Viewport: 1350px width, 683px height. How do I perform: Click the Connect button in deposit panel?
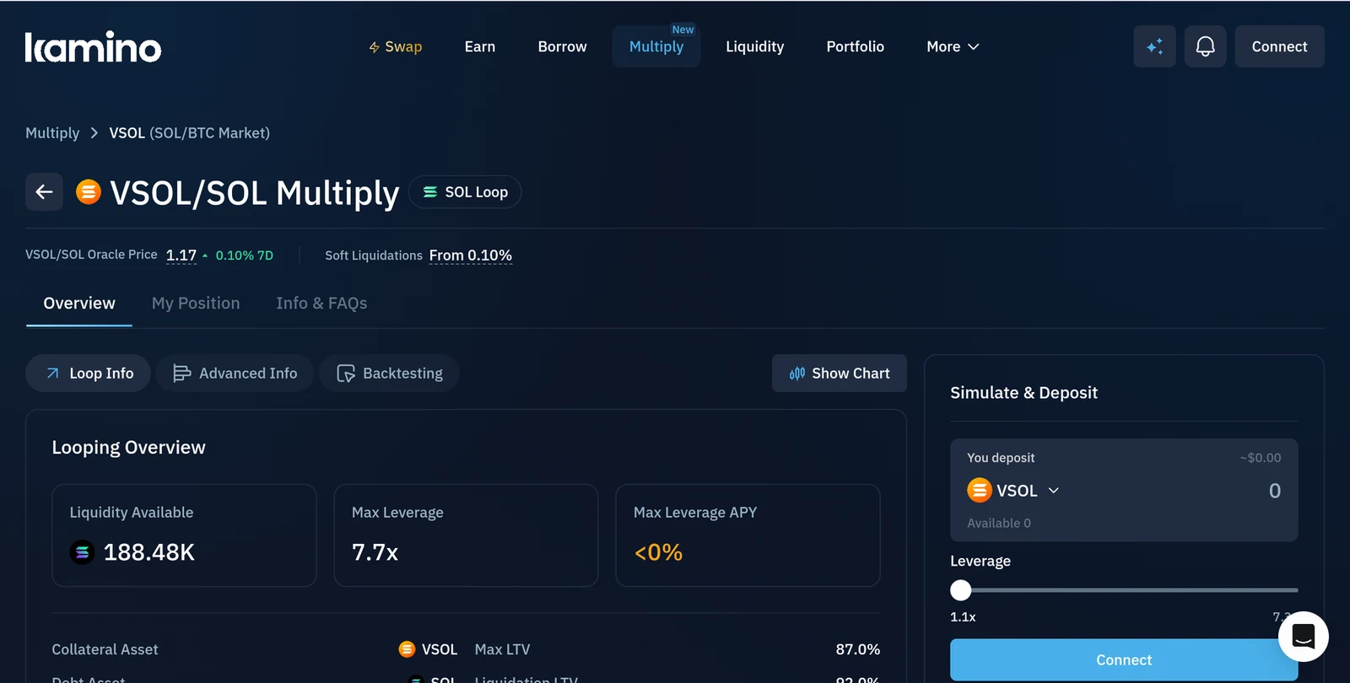(x=1124, y=660)
